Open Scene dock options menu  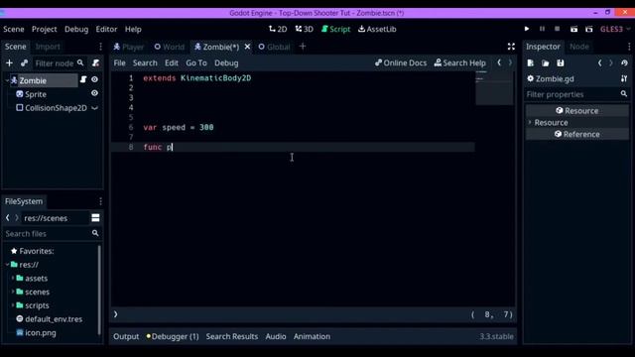tap(100, 47)
